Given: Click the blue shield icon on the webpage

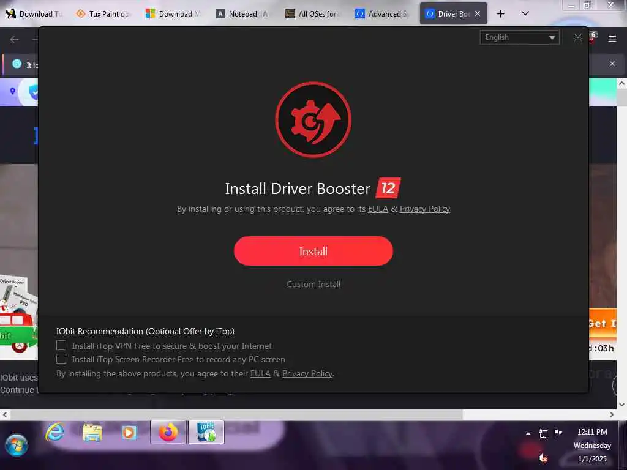Looking at the screenshot, I should [x=34, y=92].
